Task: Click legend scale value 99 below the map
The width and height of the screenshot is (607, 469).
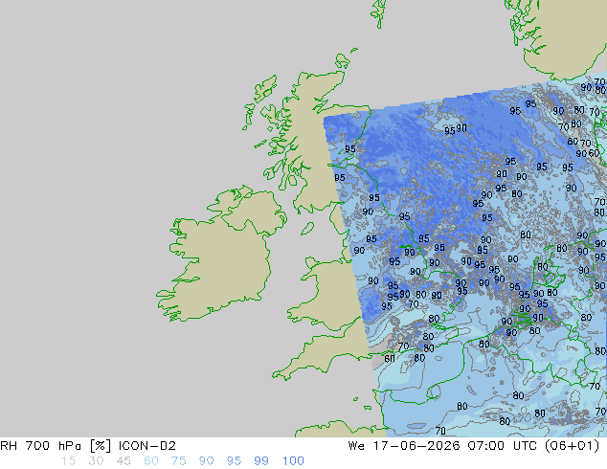Action: click(261, 461)
